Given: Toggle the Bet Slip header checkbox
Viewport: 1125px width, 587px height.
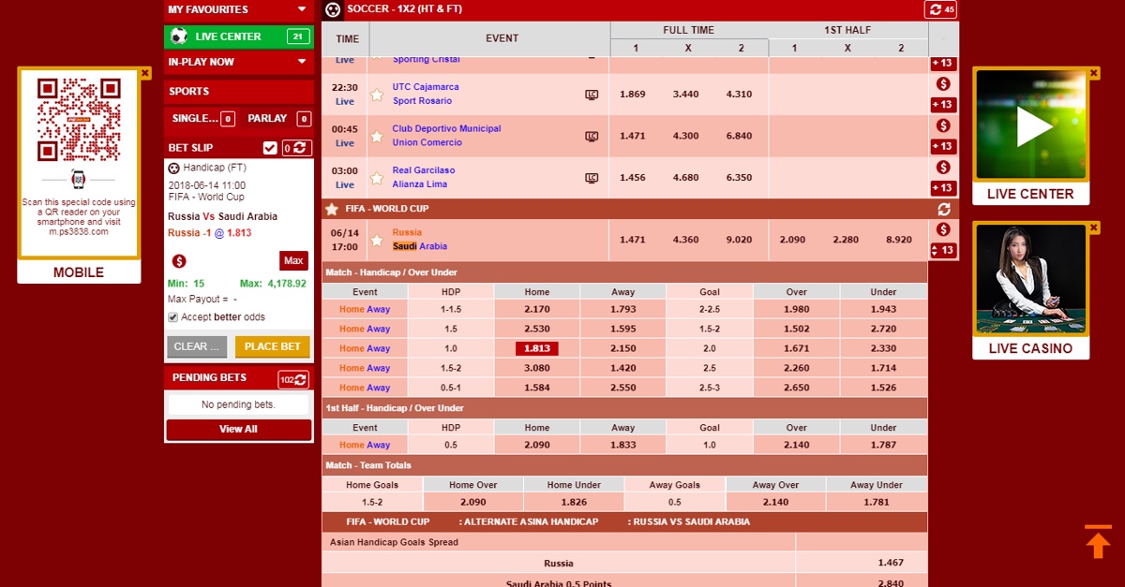Looking at the screenshot, I should pos(270,148).
